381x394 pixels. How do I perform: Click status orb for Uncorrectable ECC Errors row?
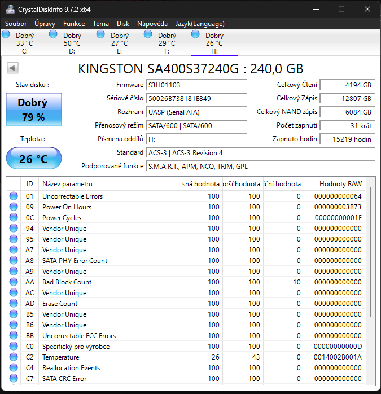coord(14,335)
